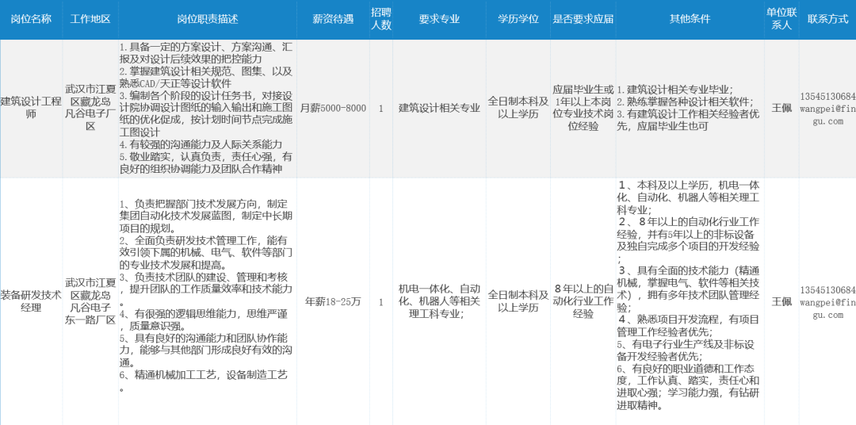The height and width of the screenshot is (425, 856).
Task: Select the 工作地区 column header
Action: click(x=90, y=19)
